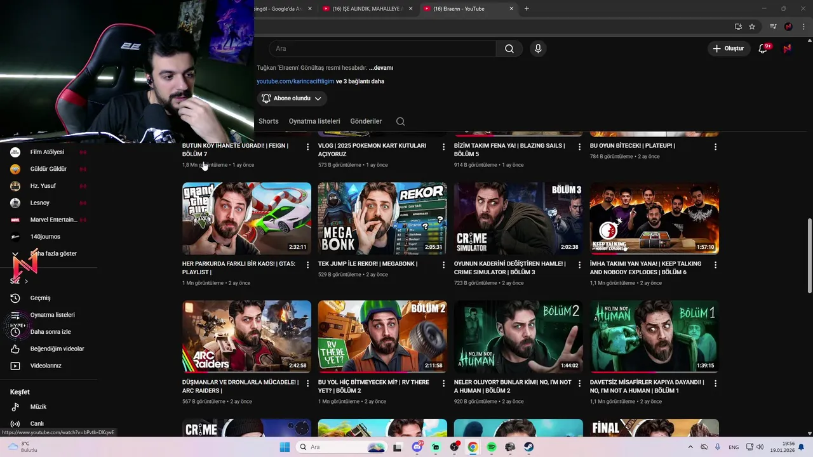Search within channel using magnifier icon

click(400, 121)
